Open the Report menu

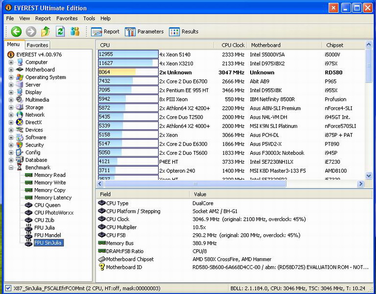43,18
